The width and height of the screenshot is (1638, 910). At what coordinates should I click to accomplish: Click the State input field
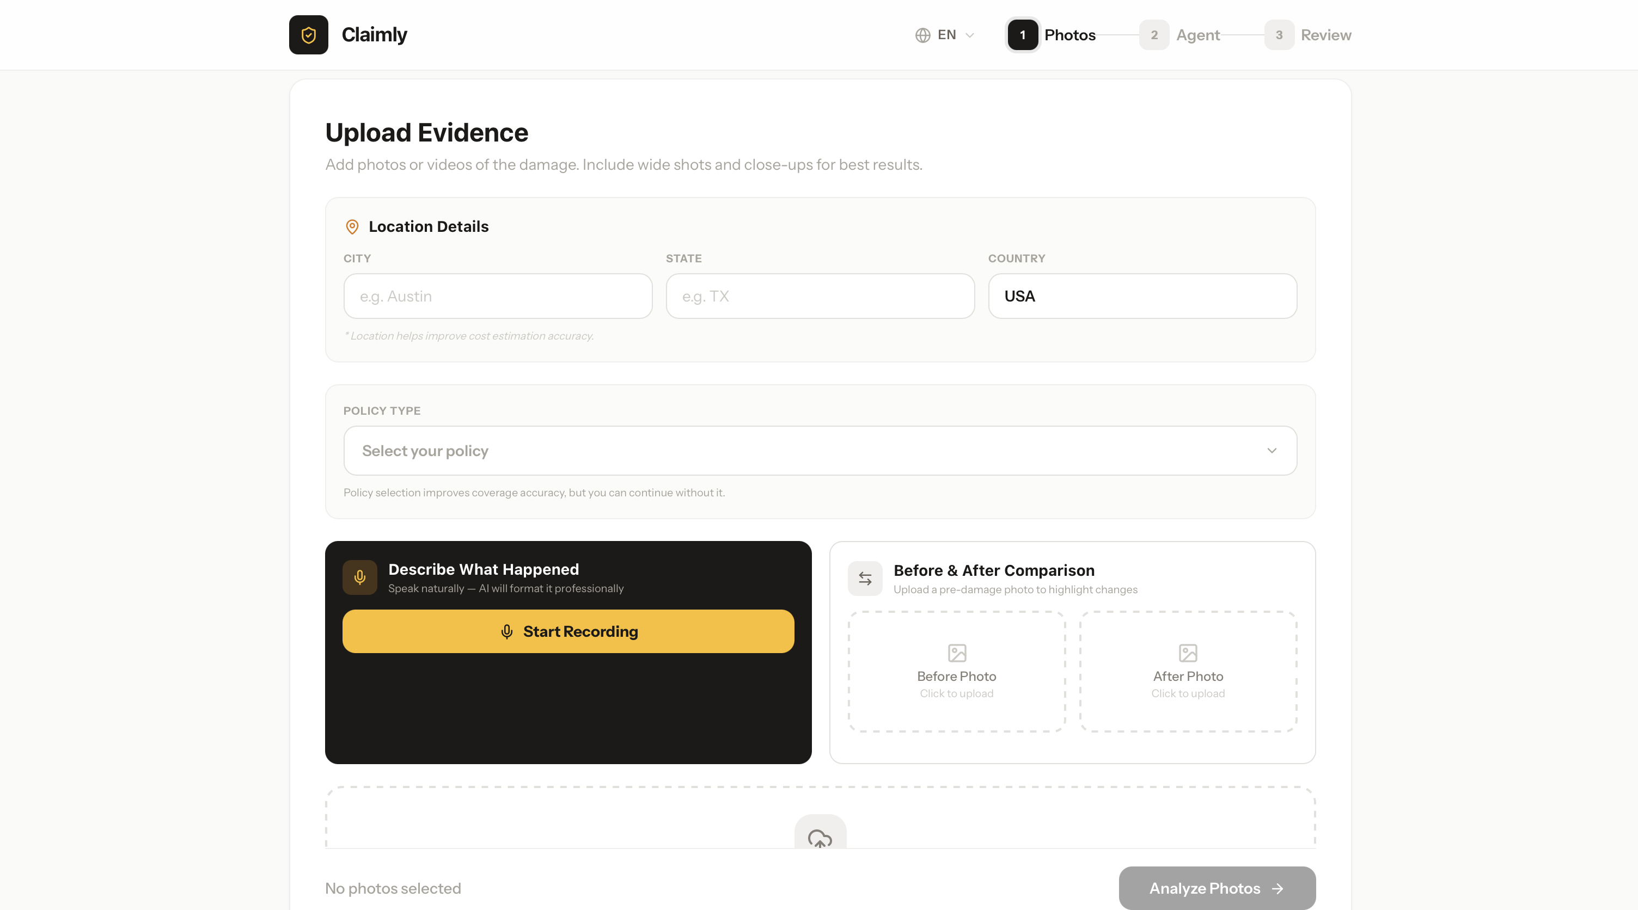point(820,296)
